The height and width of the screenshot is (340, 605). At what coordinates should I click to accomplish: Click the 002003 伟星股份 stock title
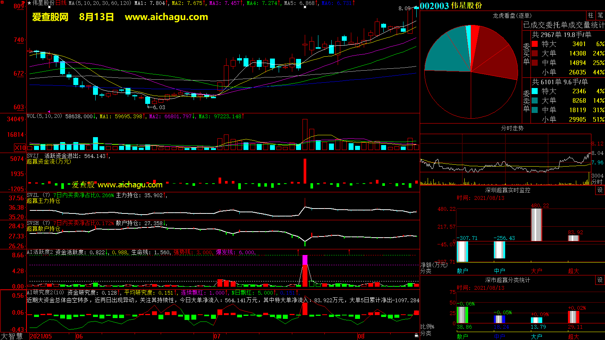pos(451,6)
